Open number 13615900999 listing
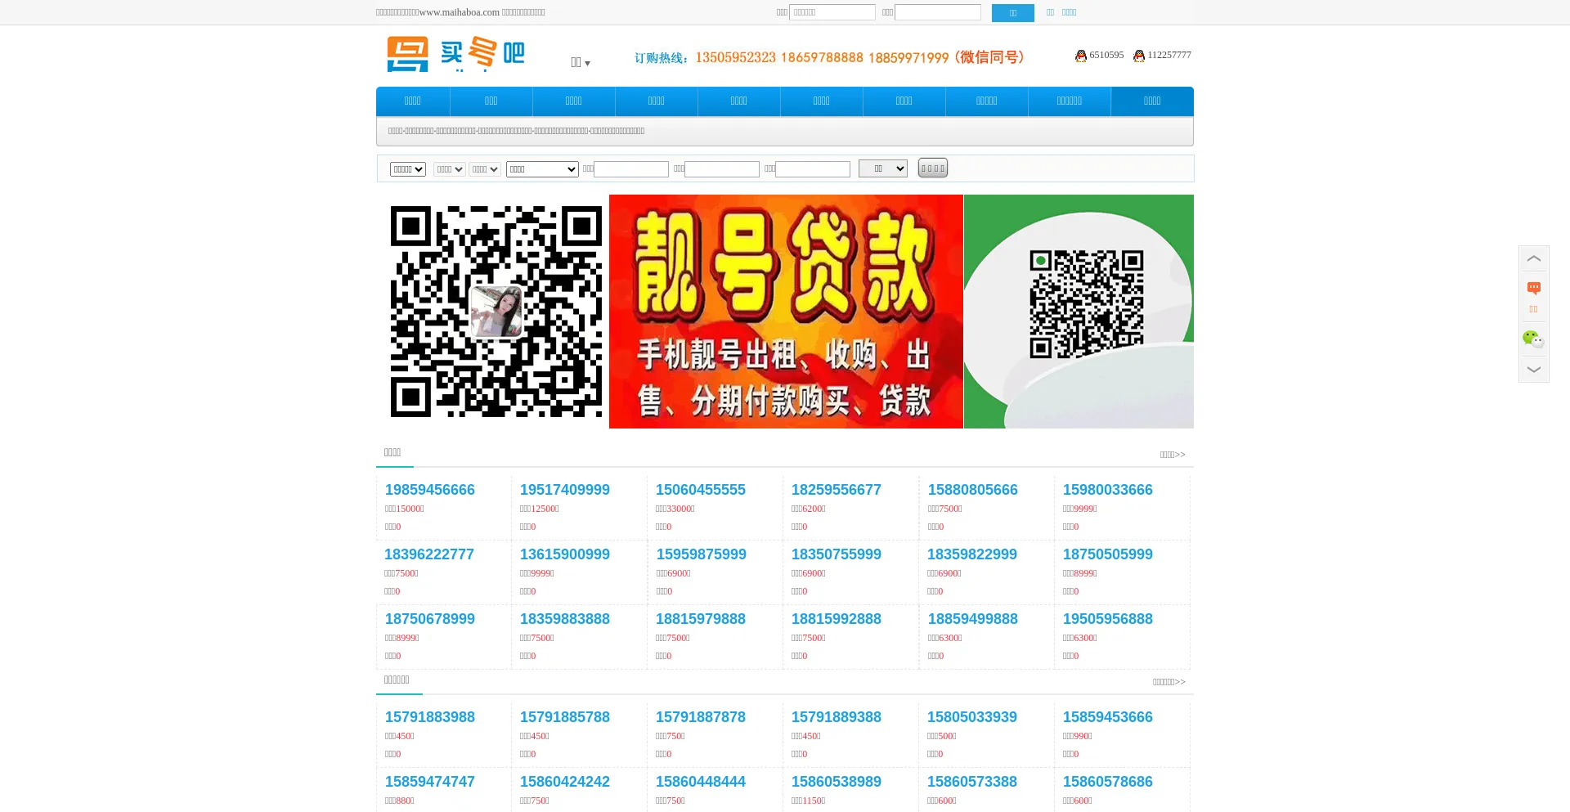Image resolution: width=1570 pixels, height=812 pixels. point(565,554)
